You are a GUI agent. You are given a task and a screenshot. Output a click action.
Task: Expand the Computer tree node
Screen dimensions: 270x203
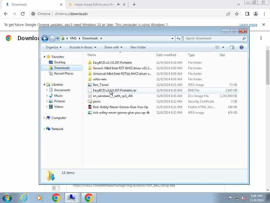[44, 118]
